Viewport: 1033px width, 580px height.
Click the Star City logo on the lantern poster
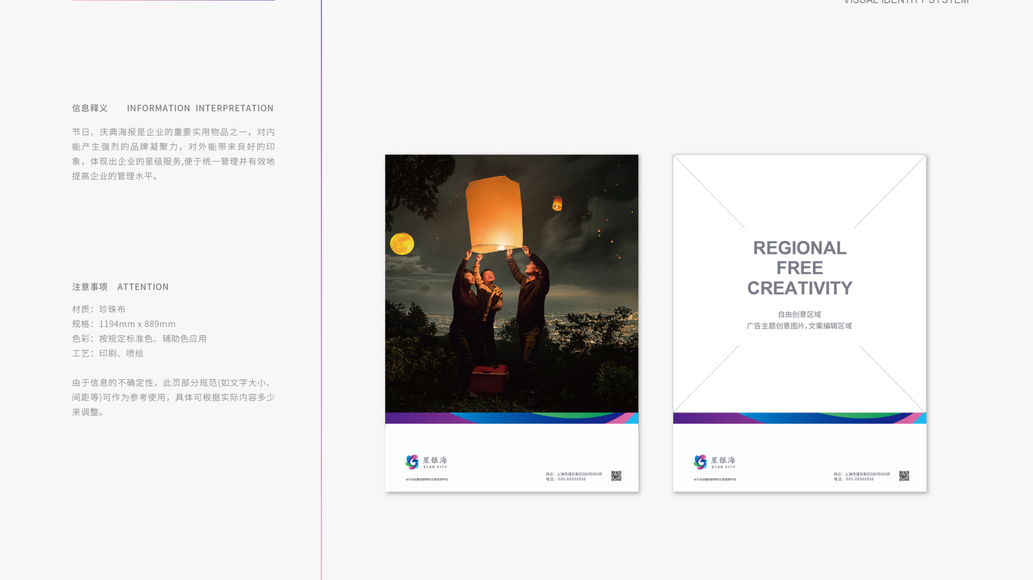[x=427, y=462]
